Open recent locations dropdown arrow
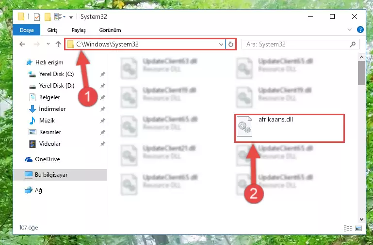The image size is (373, 245). click(49, 44)
